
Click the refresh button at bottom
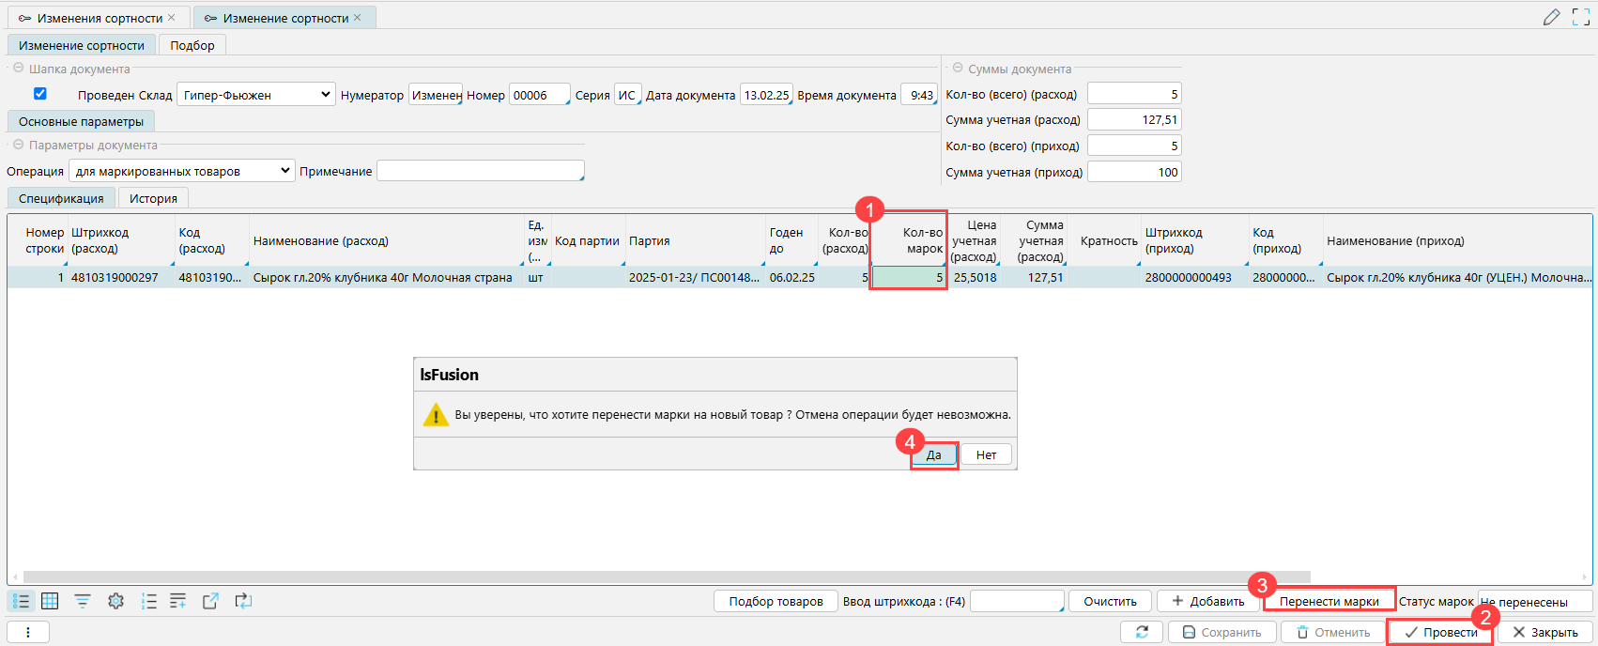click(x=1142, y=632)
